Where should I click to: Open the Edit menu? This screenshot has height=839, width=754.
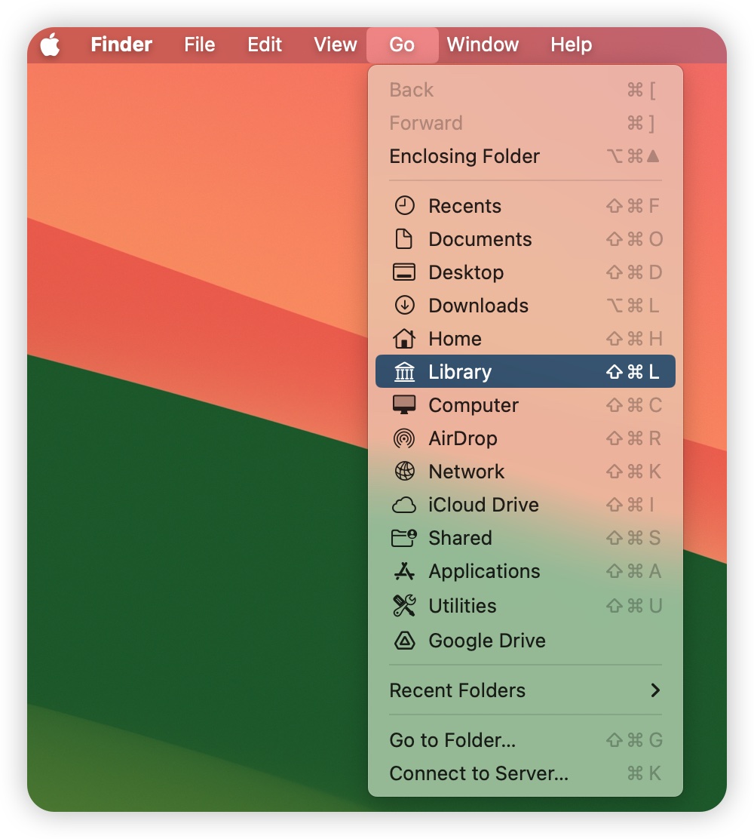click(x=264, y=45)
